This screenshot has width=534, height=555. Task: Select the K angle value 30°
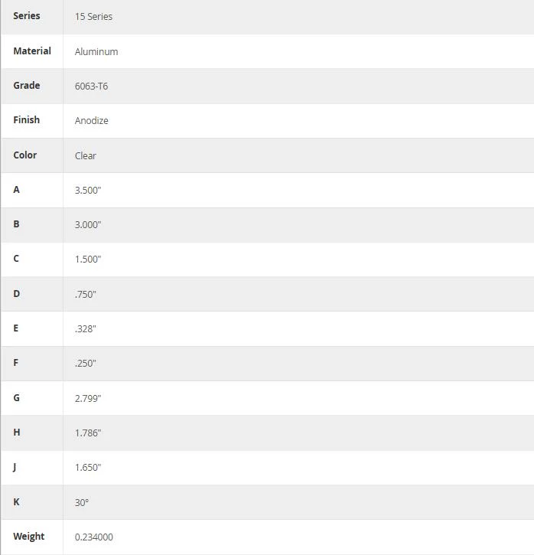[81, 503]
